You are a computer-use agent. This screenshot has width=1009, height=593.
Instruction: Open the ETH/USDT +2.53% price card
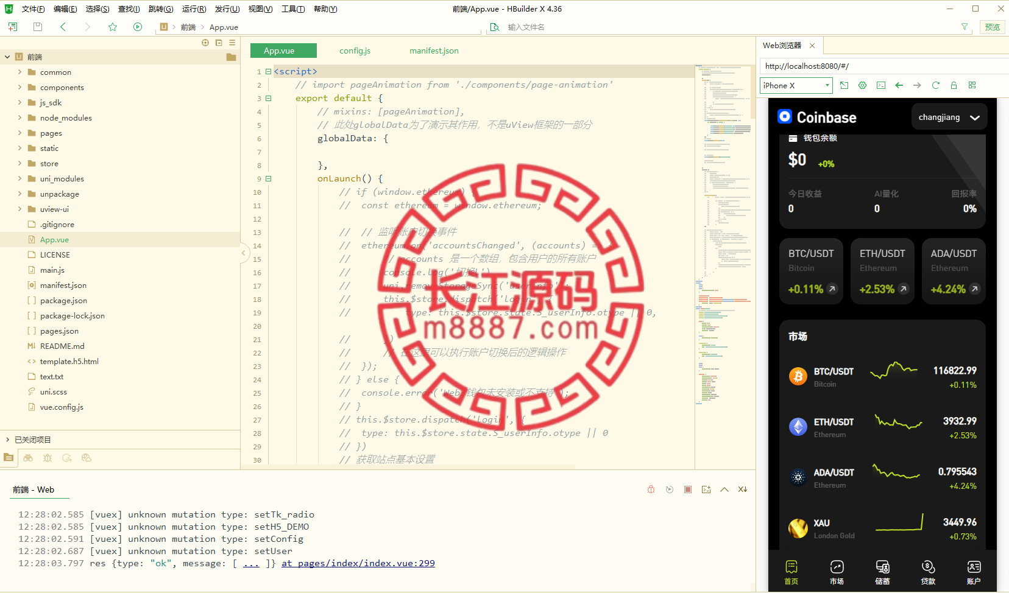click(882, 271)
